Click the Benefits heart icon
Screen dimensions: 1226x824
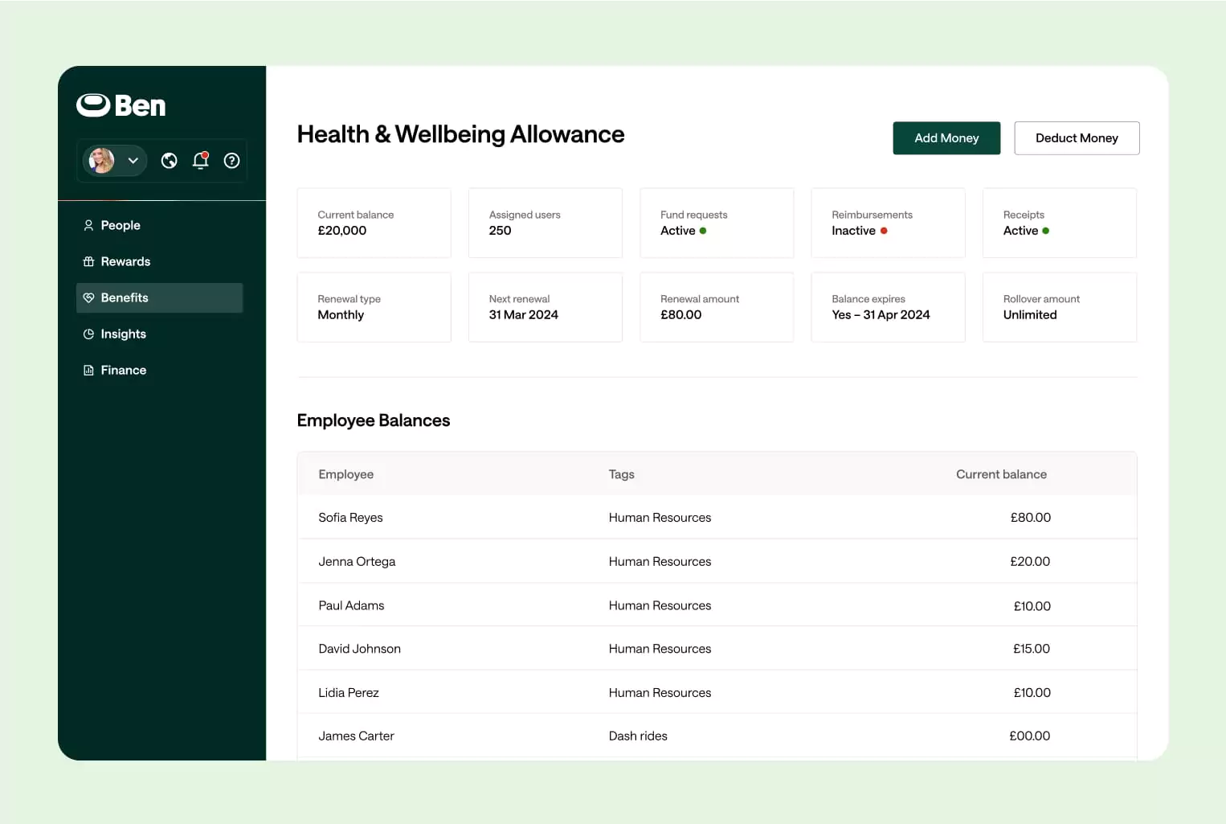coord(88,297)
